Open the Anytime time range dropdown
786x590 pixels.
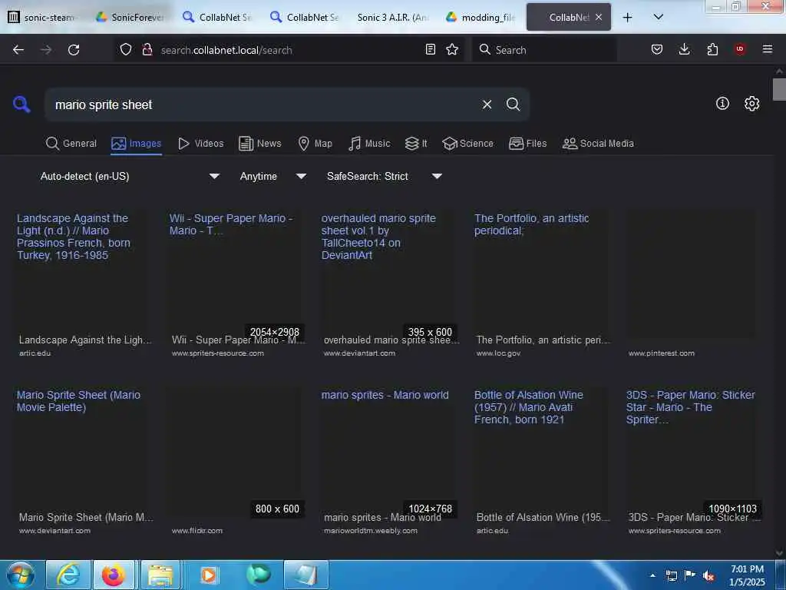pos(272,176)
